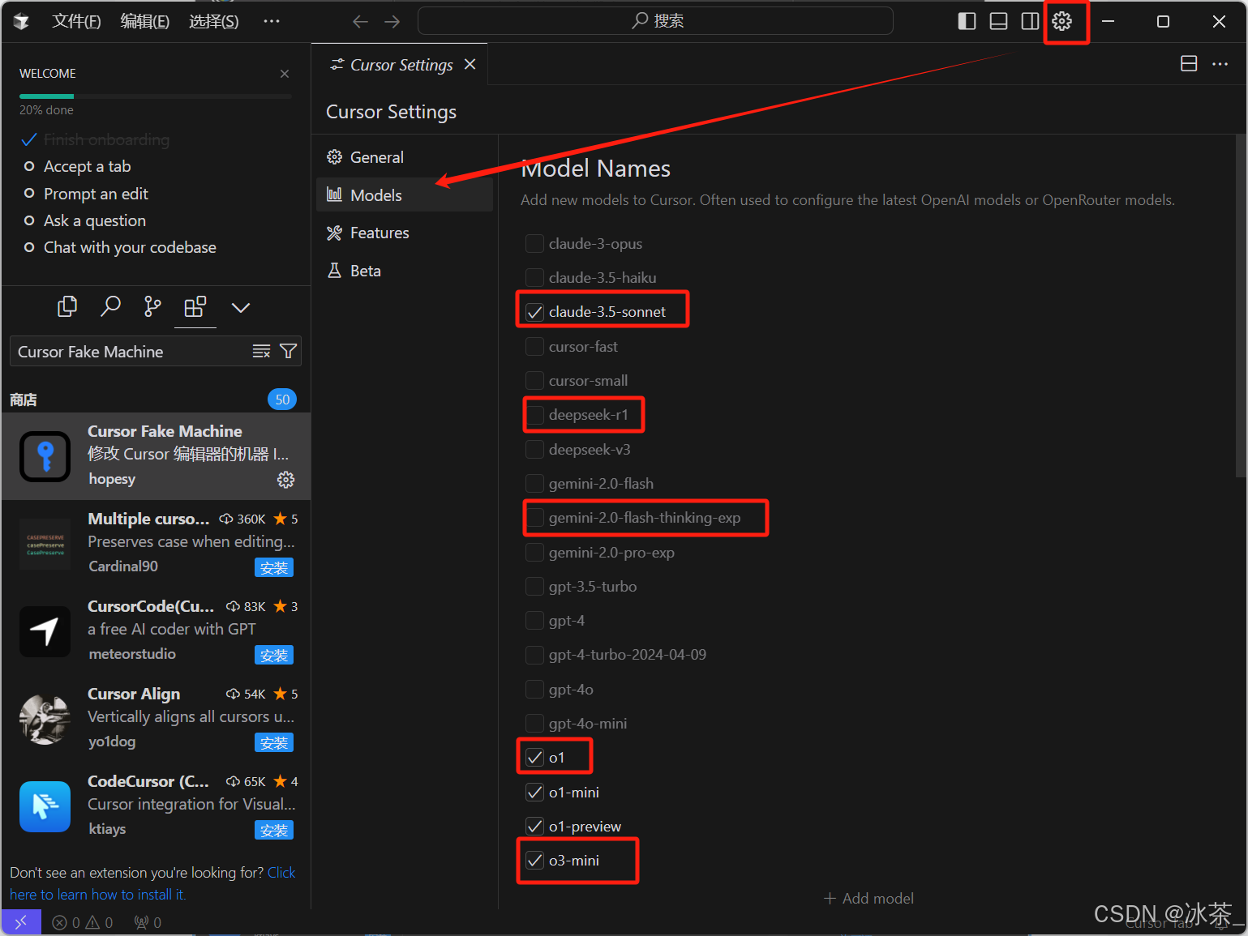Click the Cursor app logo
The height and width of the screenshot is (936, 1248).
click(21, 21)
